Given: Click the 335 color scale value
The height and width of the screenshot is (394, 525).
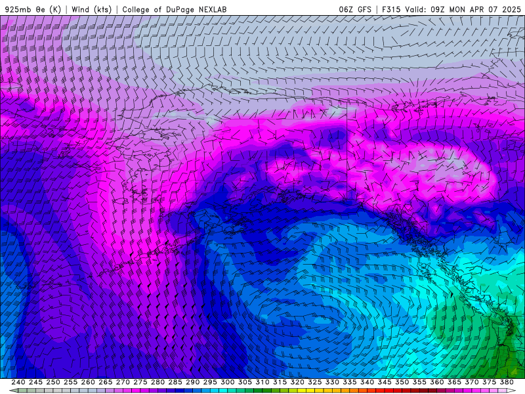Looking at the screenshot, I should click(x=350, y=382).
